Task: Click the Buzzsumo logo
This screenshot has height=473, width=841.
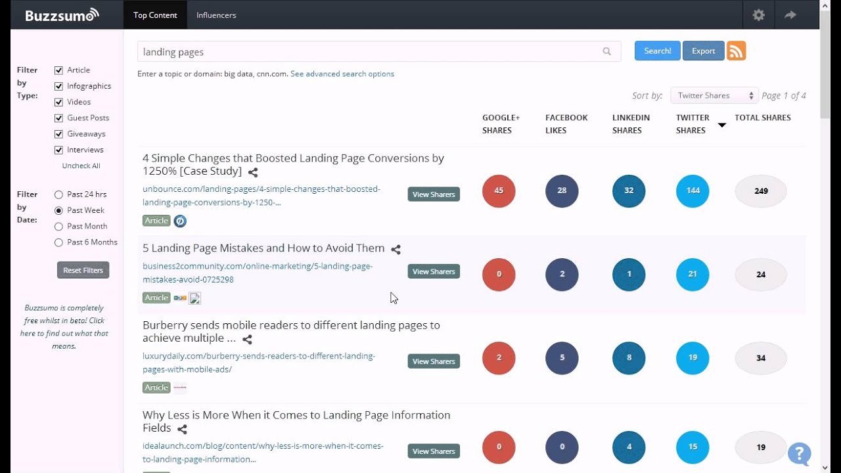Action: click(62, 14)
